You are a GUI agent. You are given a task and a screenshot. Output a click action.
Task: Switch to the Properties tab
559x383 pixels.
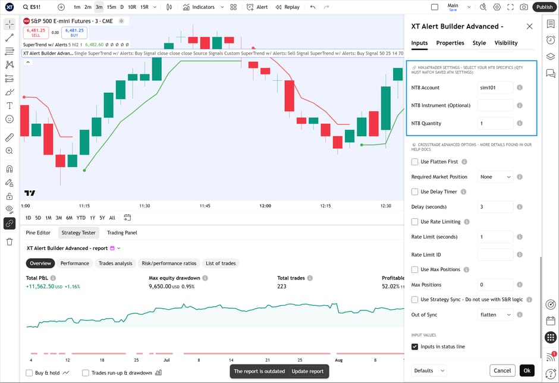(450, 43)
